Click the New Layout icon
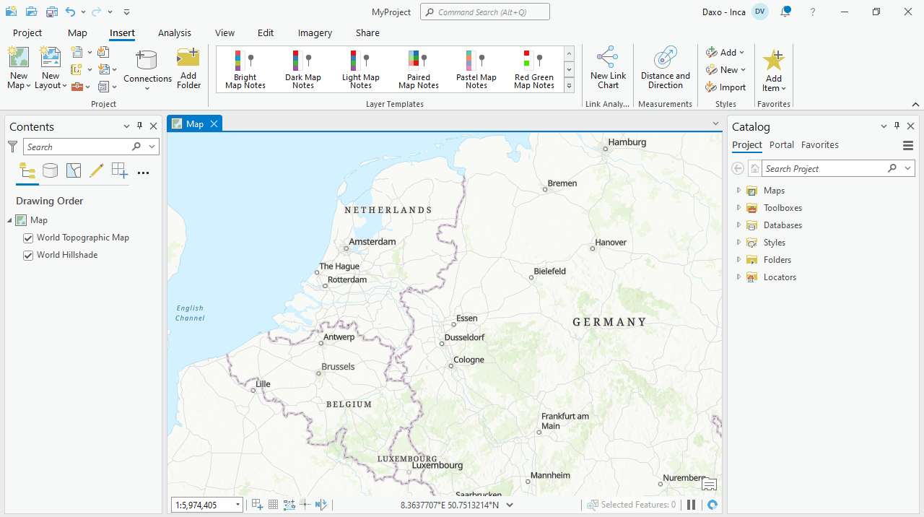Image resolution: width=924 pixels, height=517 pixels. tap(51, 57)
